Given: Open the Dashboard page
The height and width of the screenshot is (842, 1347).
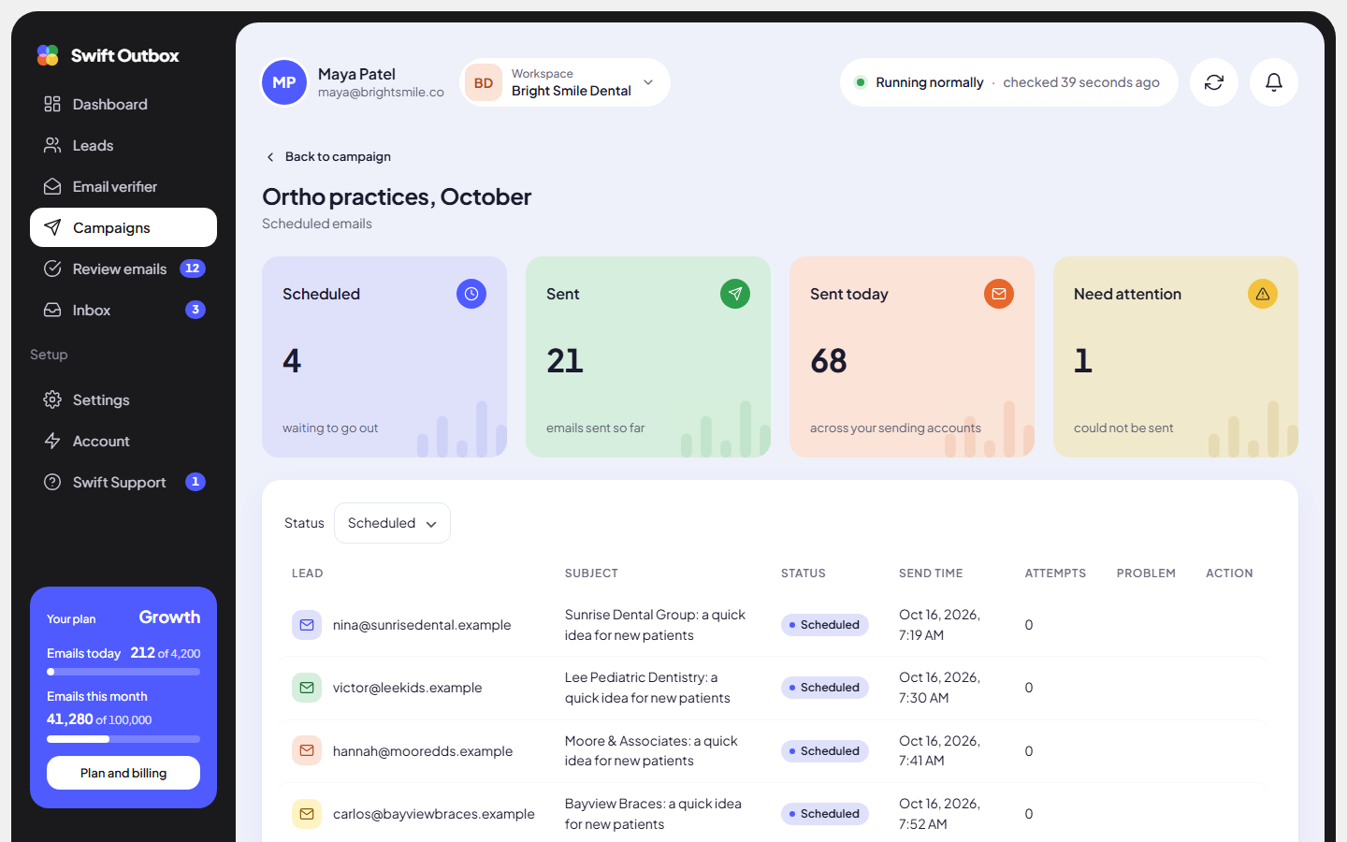Looking at the screenshot, I should (x=123, y=104).
